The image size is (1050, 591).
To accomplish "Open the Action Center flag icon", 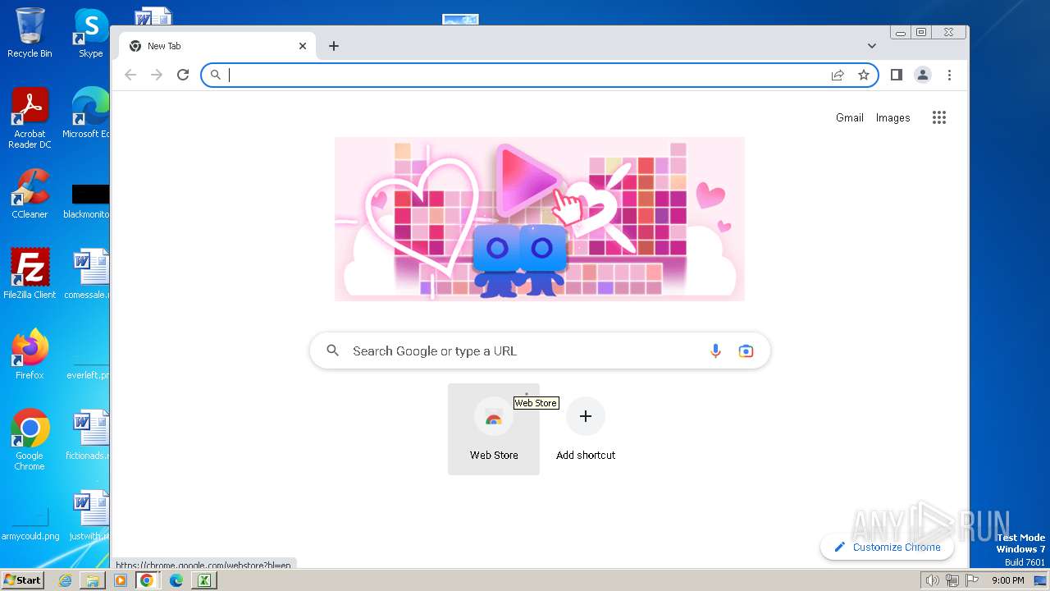I will tap(972, 580).
